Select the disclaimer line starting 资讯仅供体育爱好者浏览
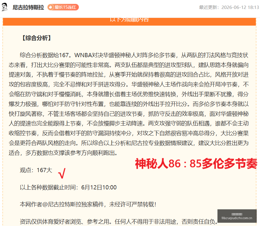The height and width of the screenshot is (226, 260). tap(119, 222)
